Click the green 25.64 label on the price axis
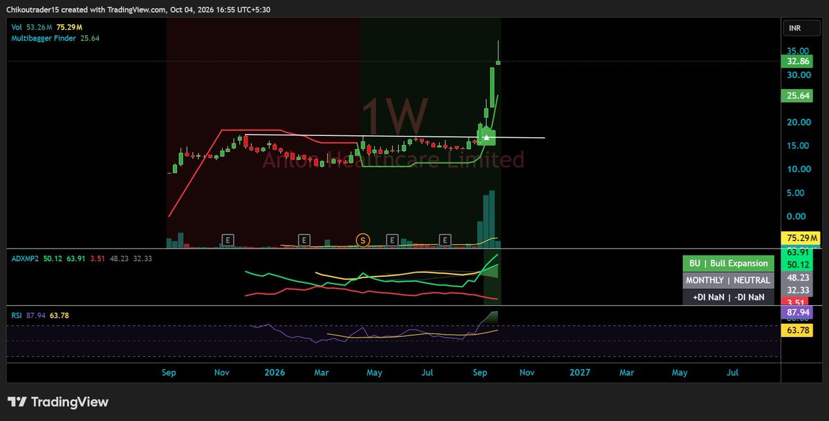The image size is (829, 421). click(x=797, y=95)
